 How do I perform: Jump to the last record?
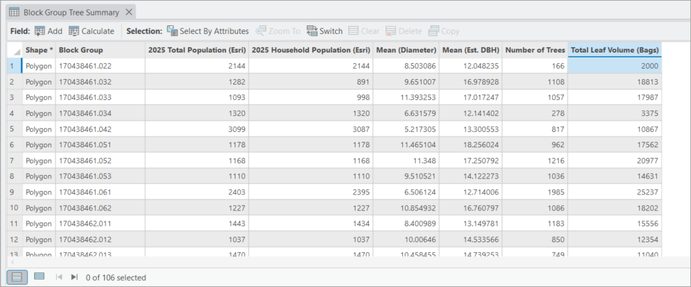[x=74, y=277]
